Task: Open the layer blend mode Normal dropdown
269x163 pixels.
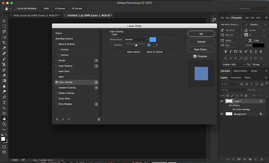Action: pos(233,90)
